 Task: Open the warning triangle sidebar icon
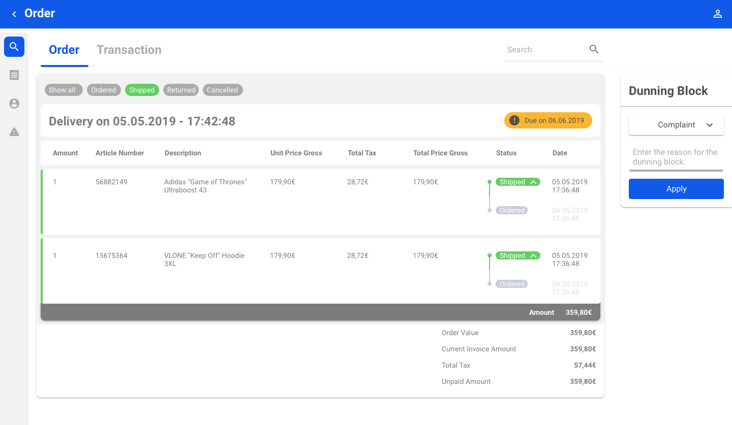[x=14, y=132]
